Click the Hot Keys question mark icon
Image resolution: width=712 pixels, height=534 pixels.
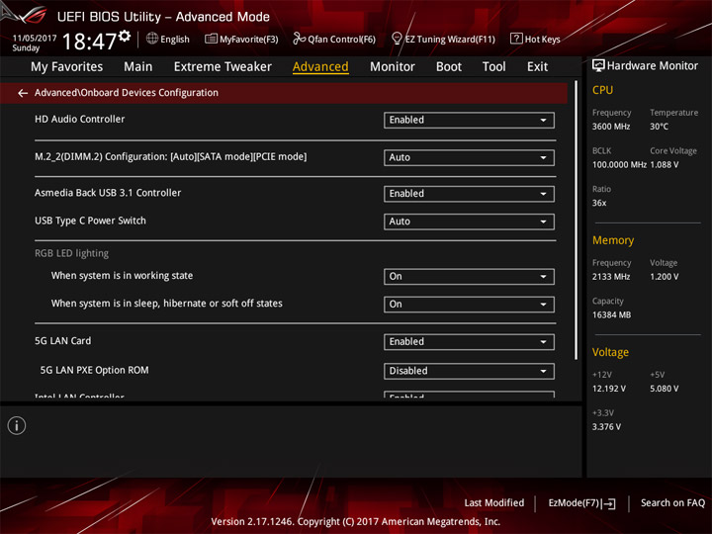[x=516, y=39]
